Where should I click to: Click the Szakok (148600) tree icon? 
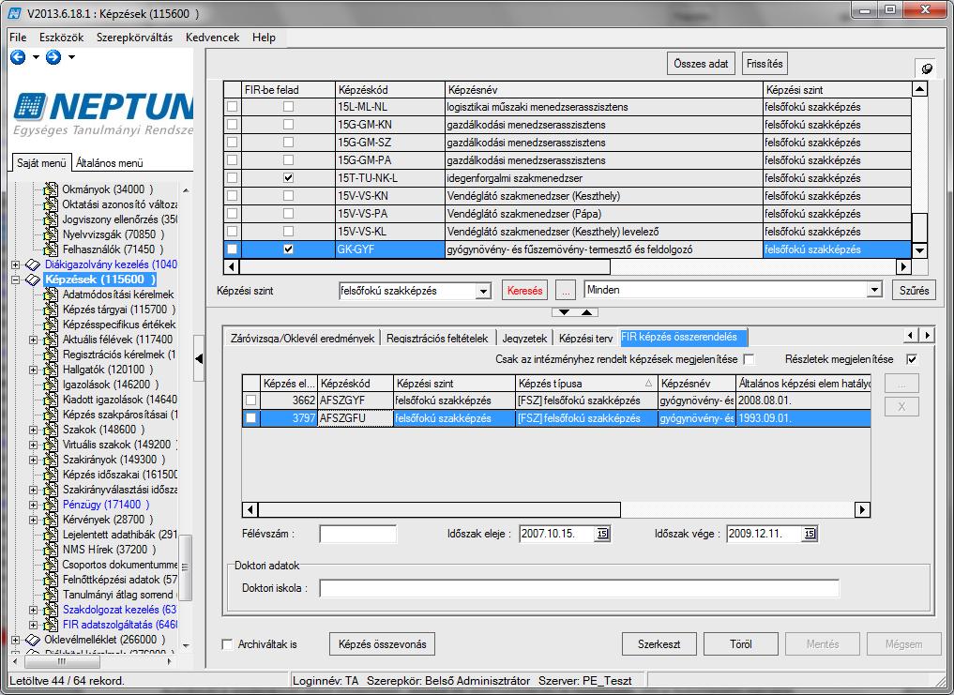[x=51, y=430]
